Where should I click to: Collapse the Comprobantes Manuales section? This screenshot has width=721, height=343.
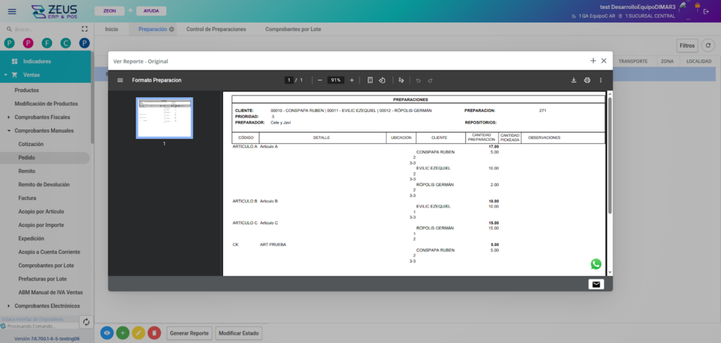(x=8, y=131)
